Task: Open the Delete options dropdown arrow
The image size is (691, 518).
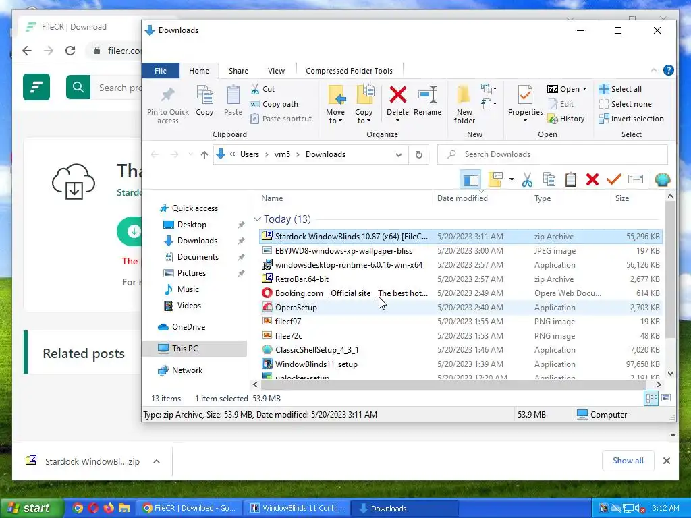Action: (x=397, y=121)
